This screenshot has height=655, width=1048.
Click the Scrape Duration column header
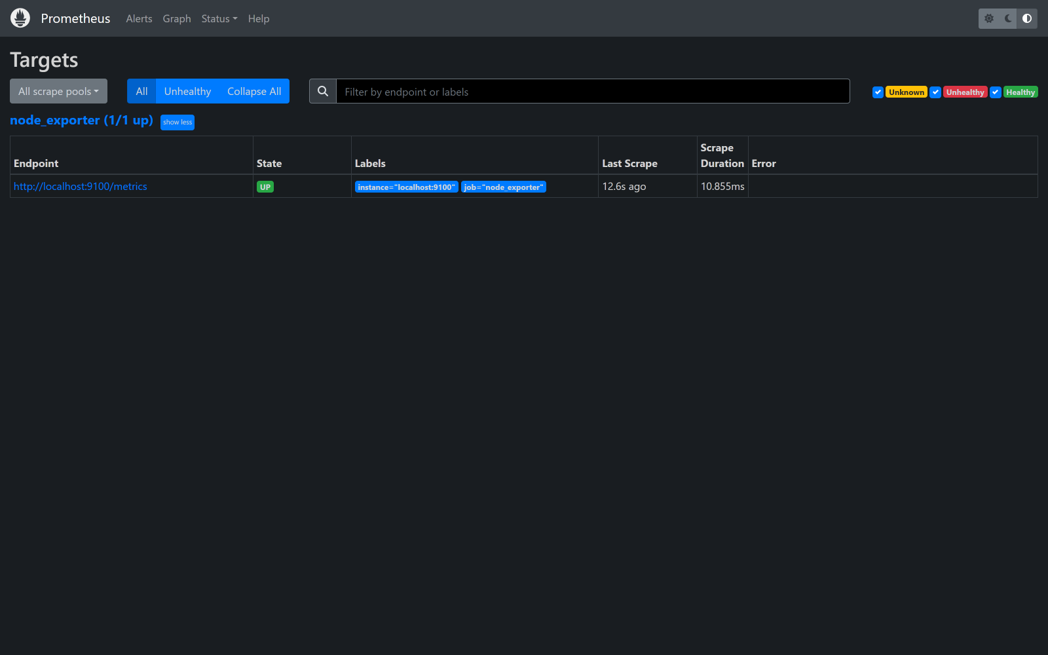(x=722, y=156)
